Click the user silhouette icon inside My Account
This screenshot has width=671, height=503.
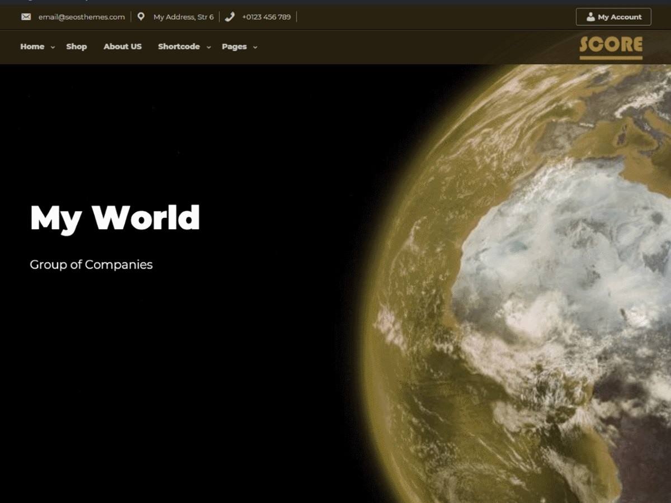591,17
